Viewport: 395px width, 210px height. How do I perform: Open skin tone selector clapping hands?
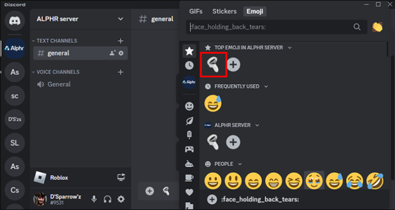click(x=377, y=27)
